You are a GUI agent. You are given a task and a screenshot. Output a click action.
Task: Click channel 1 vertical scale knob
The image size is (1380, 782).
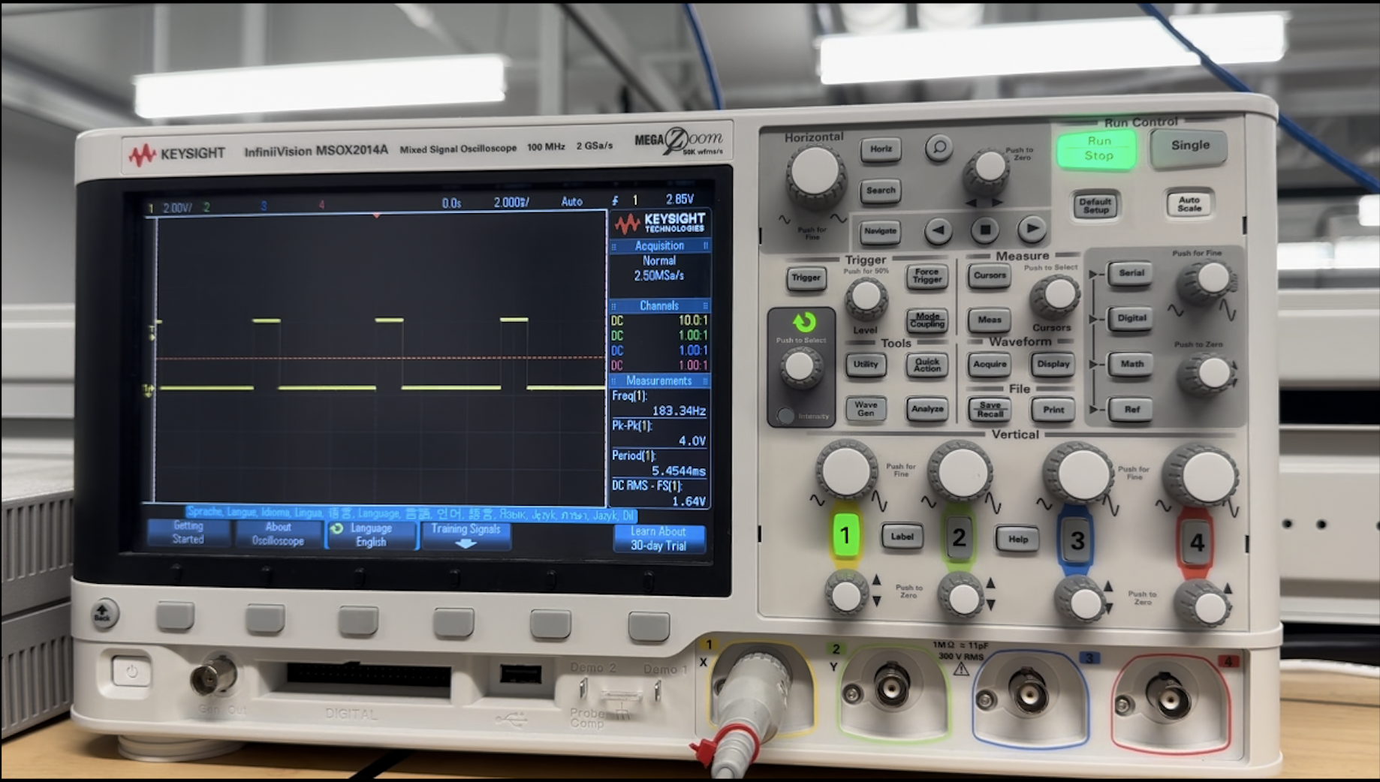(846, 471)
